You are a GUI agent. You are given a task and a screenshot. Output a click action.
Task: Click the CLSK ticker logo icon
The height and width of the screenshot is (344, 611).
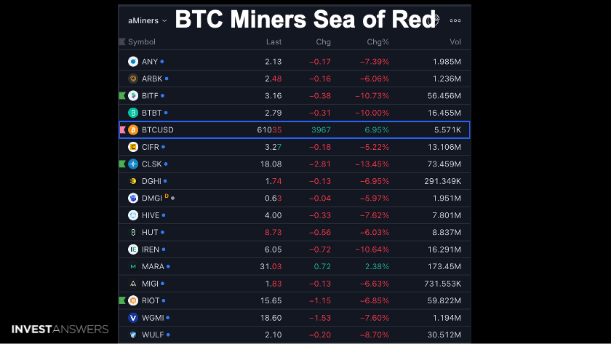(133, 164)
